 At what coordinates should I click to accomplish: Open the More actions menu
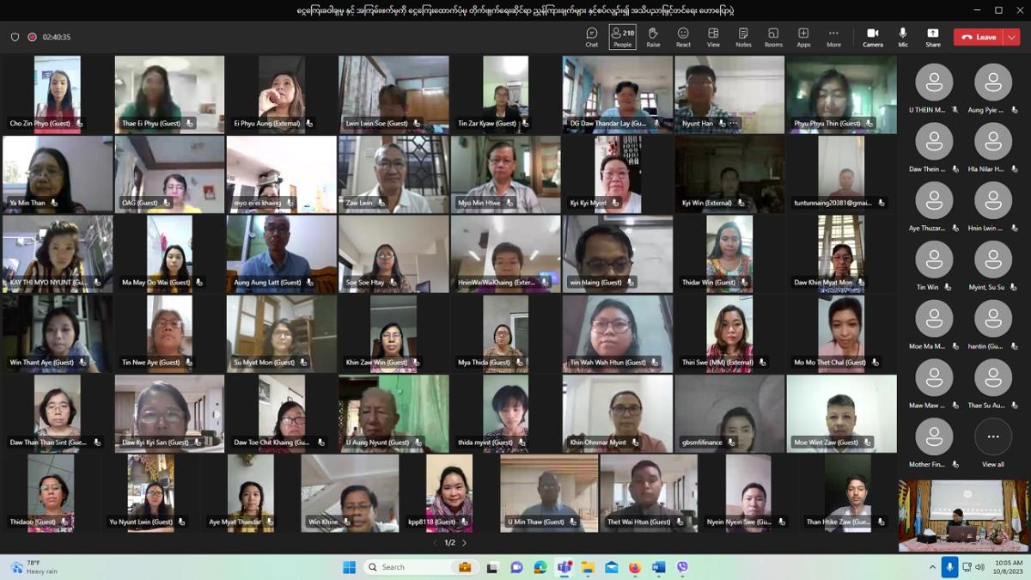(x=833, y=37)
